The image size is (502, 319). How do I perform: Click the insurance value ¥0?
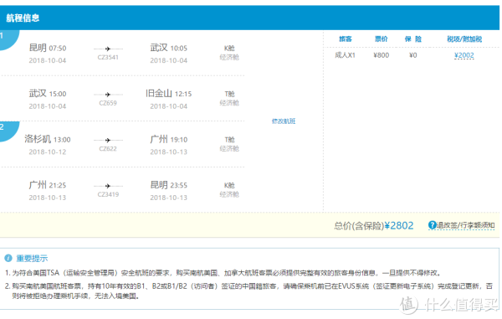413,55
